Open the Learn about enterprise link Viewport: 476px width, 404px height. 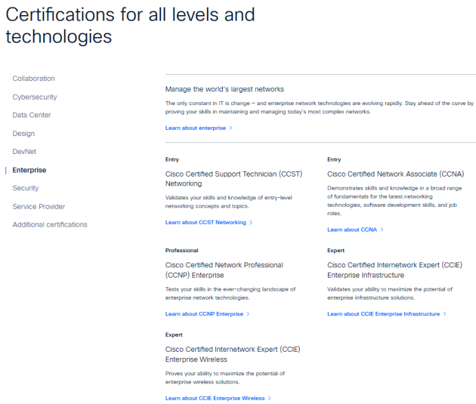point(195,128)
